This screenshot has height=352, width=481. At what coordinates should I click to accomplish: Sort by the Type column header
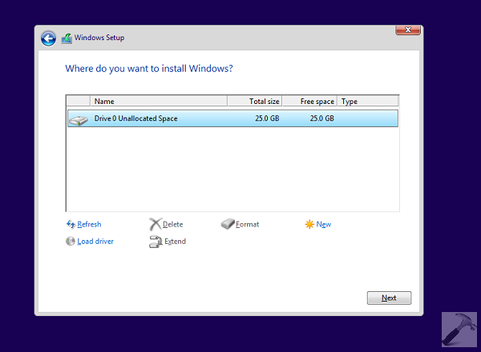coord(368,101)
